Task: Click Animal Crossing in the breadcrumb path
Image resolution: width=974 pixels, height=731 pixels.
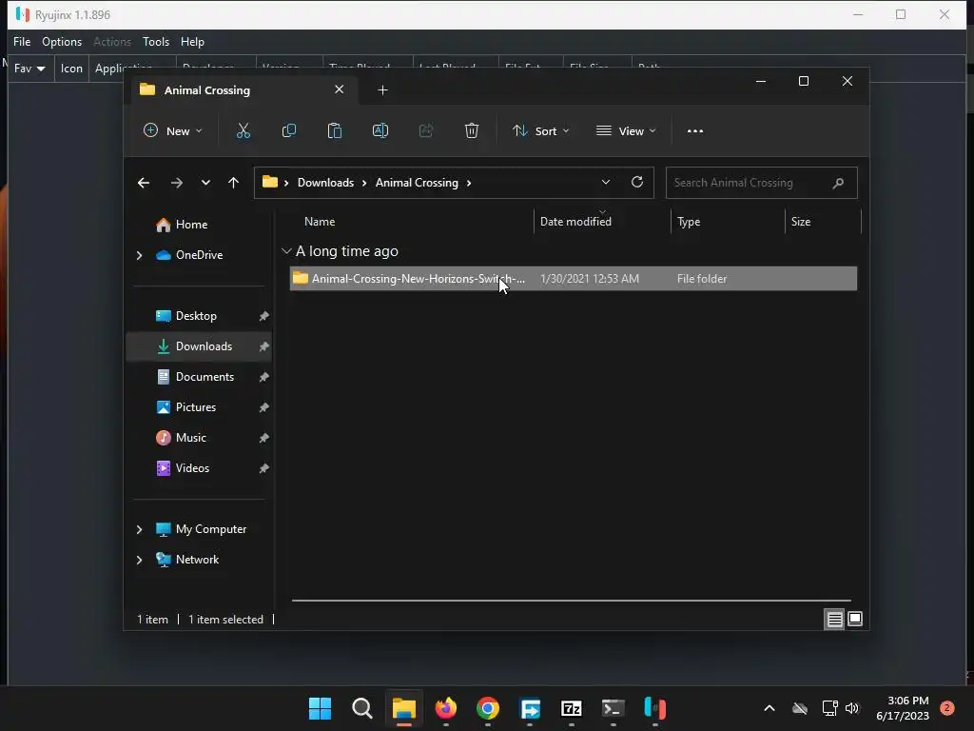Action: [x=417, y=183]
